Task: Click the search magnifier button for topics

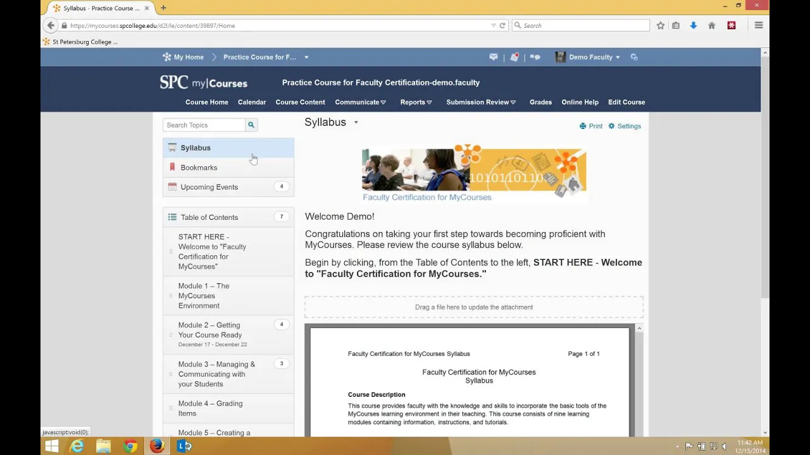Action: point(251,125)
